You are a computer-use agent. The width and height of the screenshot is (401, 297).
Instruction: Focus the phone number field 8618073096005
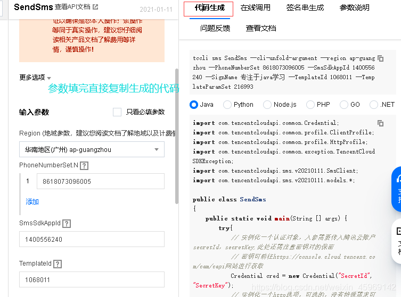tap(101, 181)
